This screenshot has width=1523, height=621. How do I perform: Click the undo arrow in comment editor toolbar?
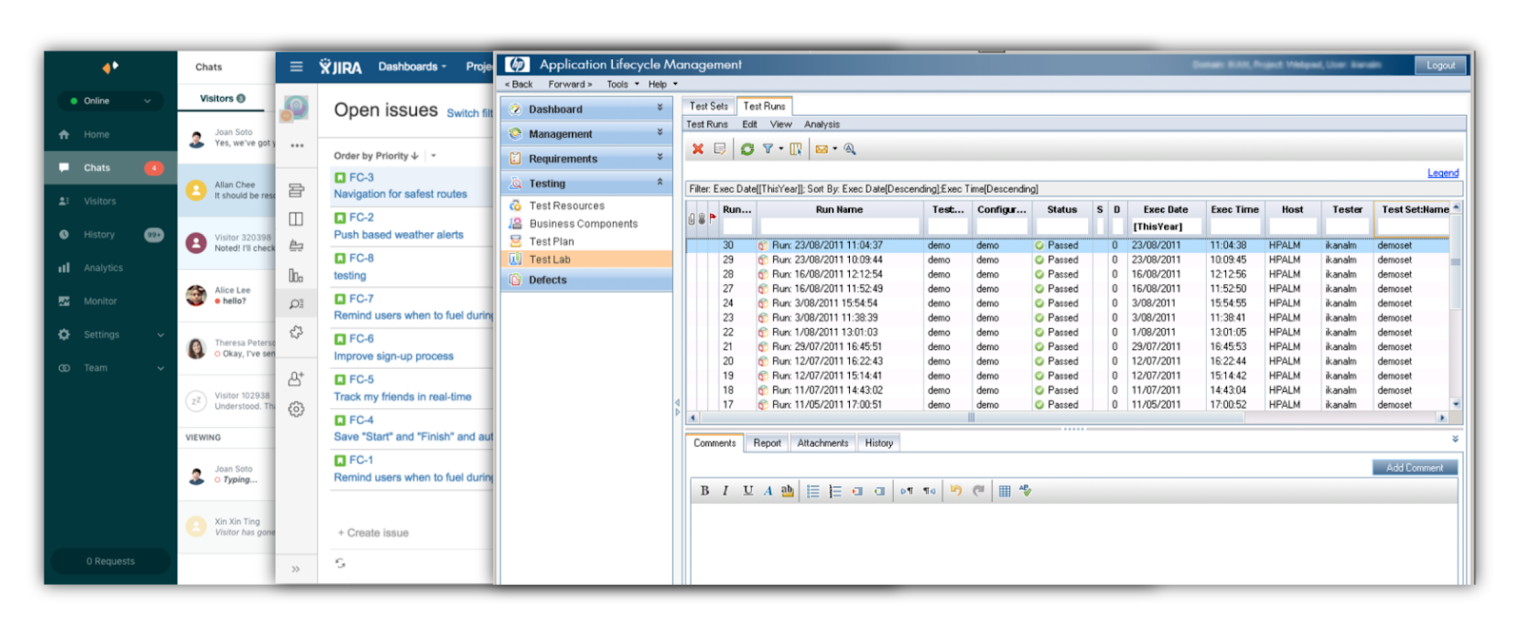[956, 491]
